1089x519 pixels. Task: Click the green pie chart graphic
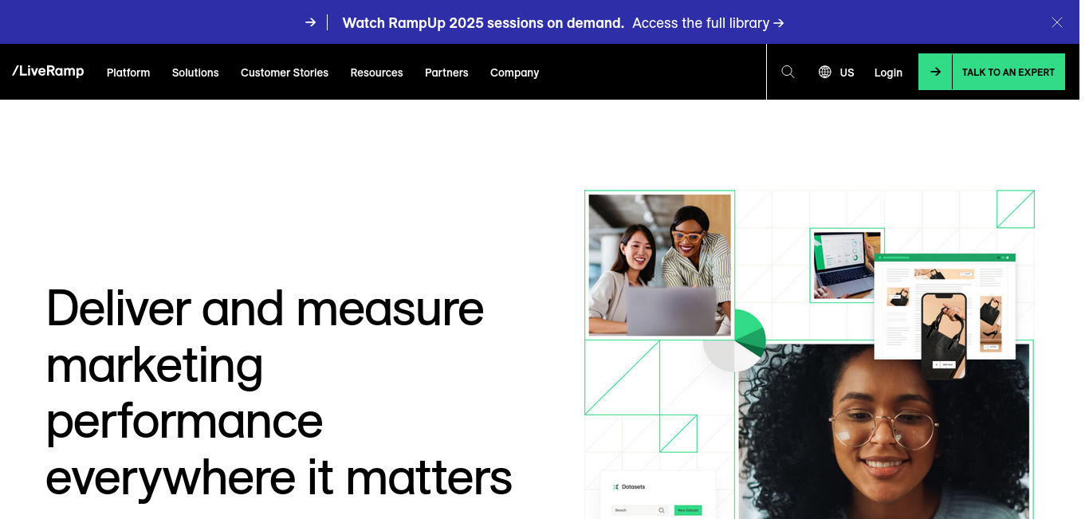tap(736, 340)
